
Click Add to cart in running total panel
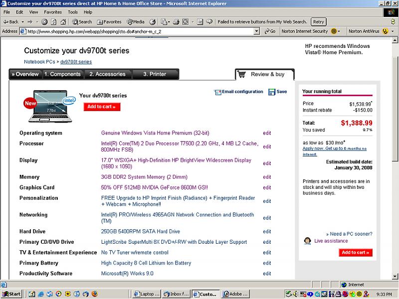[x=356, y=253]
